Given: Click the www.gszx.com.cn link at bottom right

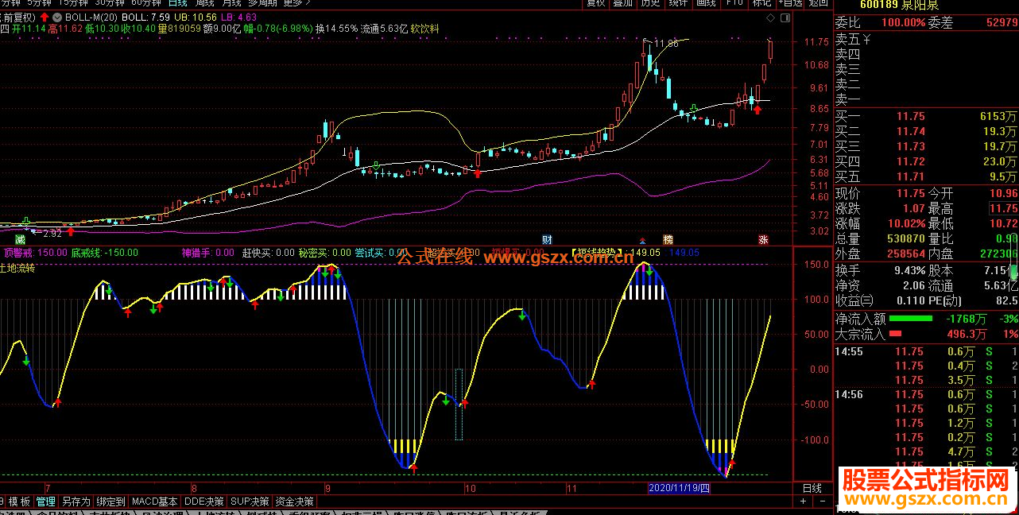Looking at the screenshot, I should (x=926, y=501).
